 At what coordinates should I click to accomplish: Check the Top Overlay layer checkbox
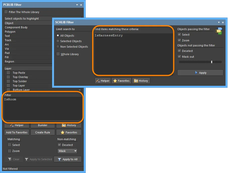(9, 77)
